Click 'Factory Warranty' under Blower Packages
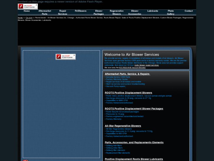This screenshot has width=214, height=161. pyautogui.click(x=114, y=119)
